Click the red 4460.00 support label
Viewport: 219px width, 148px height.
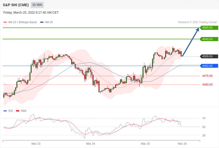pos(207,85)
